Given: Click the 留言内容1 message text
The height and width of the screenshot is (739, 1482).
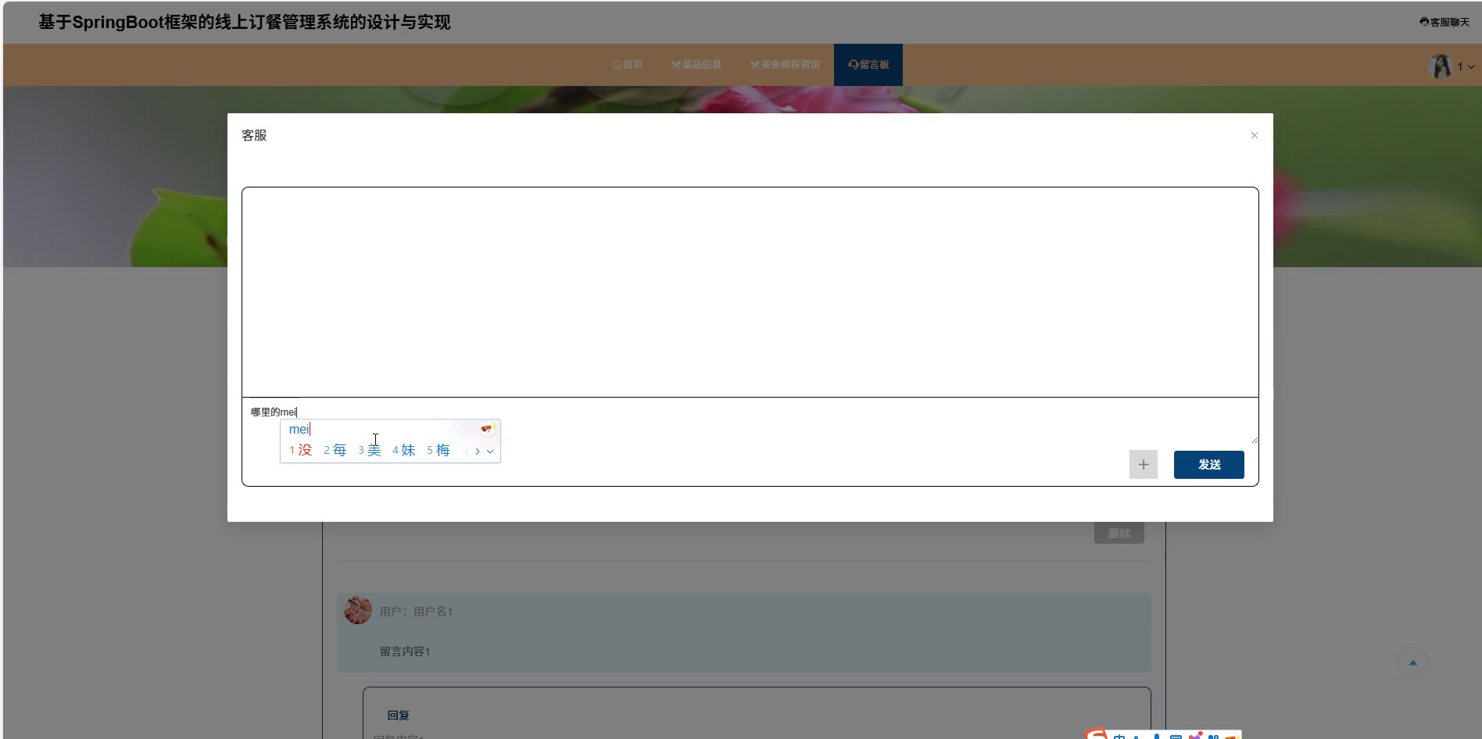Looking at the screenshot, I should [x=405, y=652].
